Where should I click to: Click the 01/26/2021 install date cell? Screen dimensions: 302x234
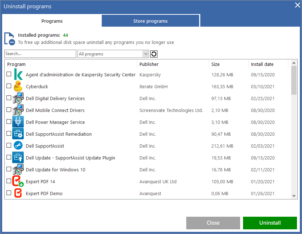(263, 193)
